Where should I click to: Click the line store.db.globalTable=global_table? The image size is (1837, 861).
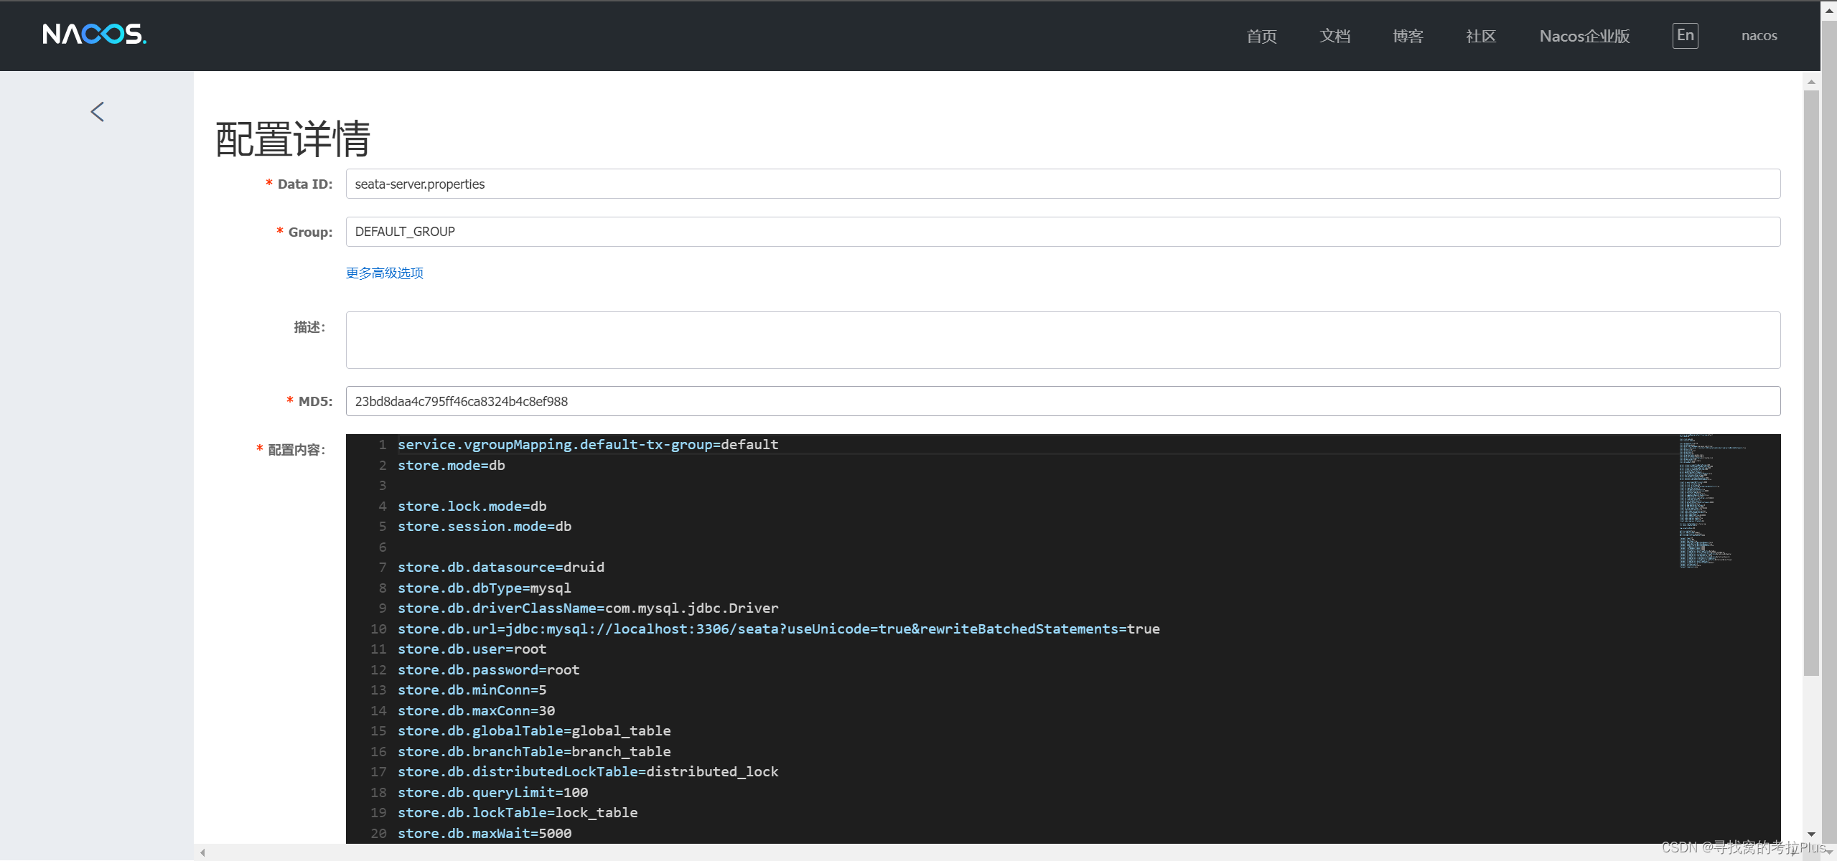click(x=534, y=730)
